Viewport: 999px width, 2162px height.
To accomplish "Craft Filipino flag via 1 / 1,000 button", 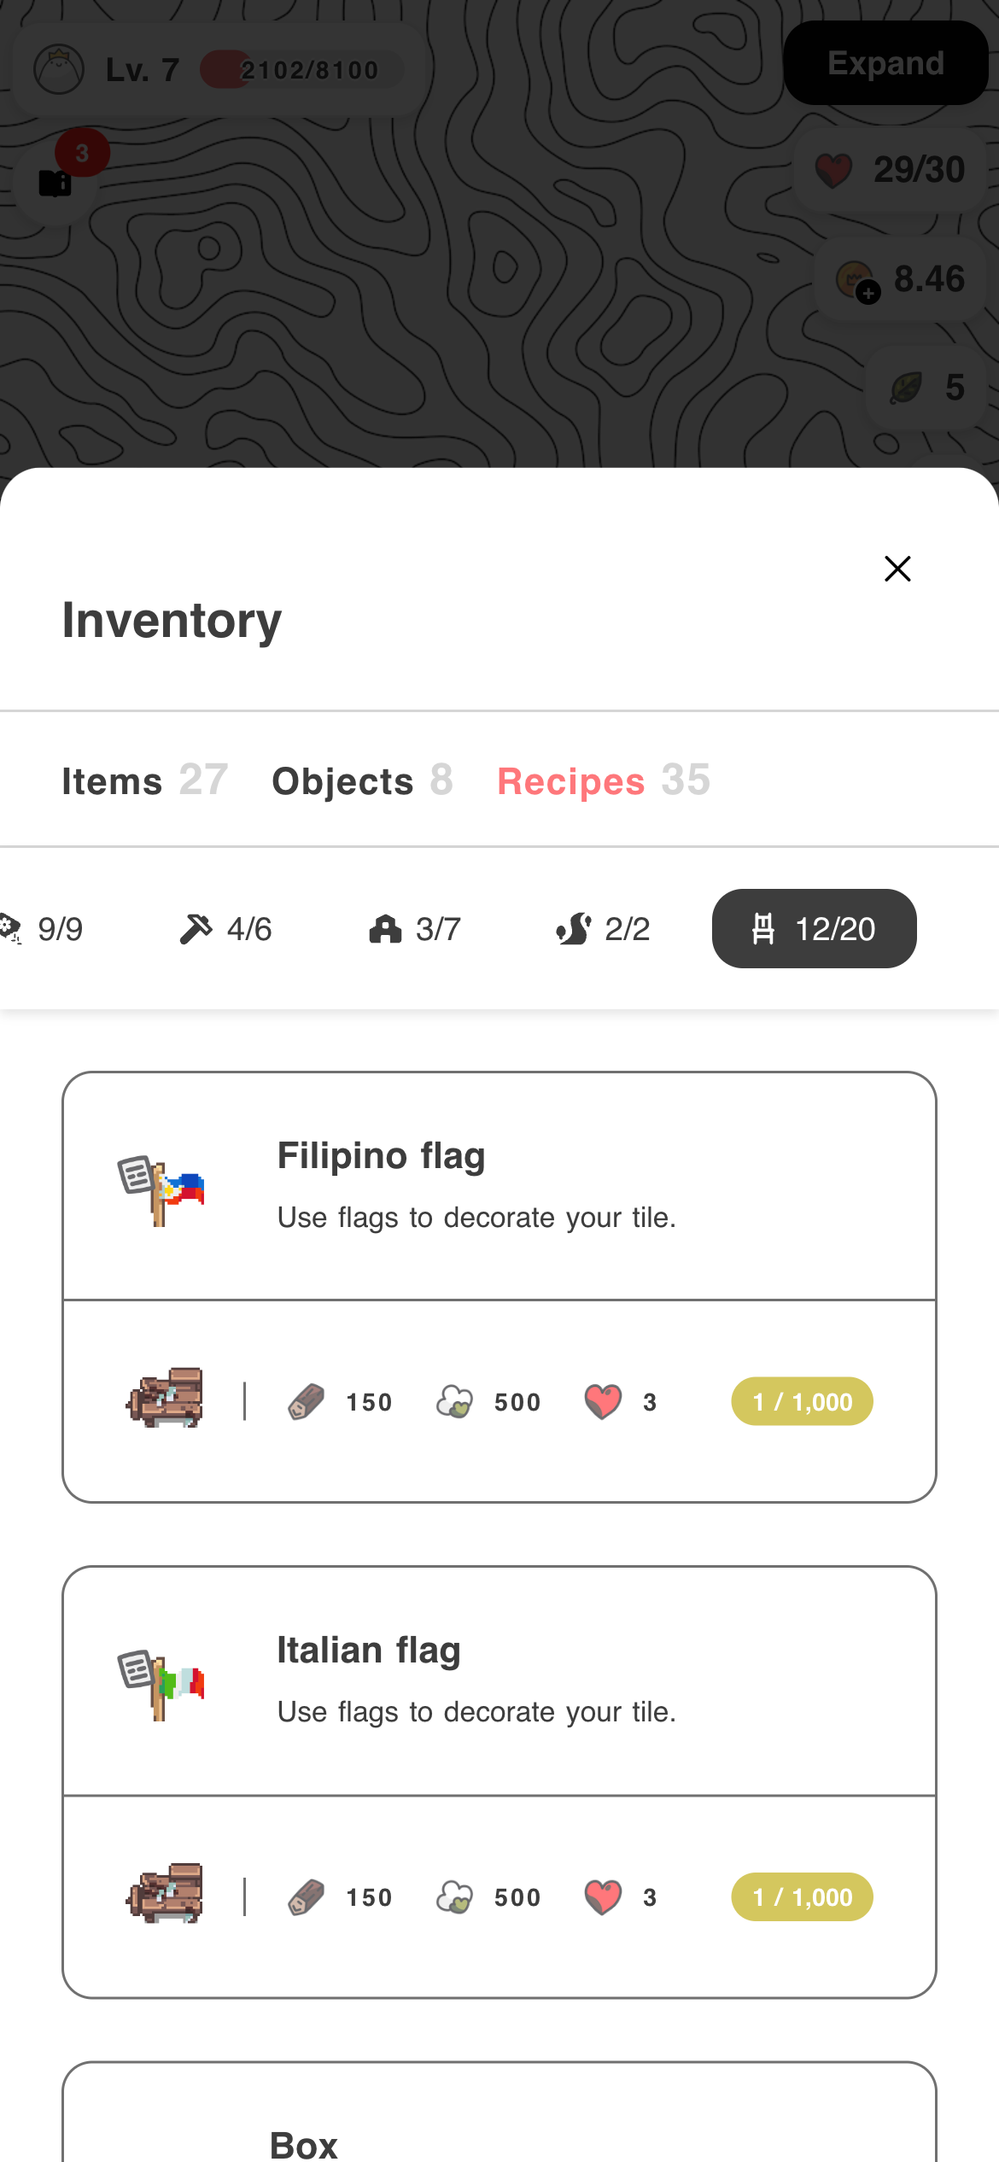I will [802, 1402].
